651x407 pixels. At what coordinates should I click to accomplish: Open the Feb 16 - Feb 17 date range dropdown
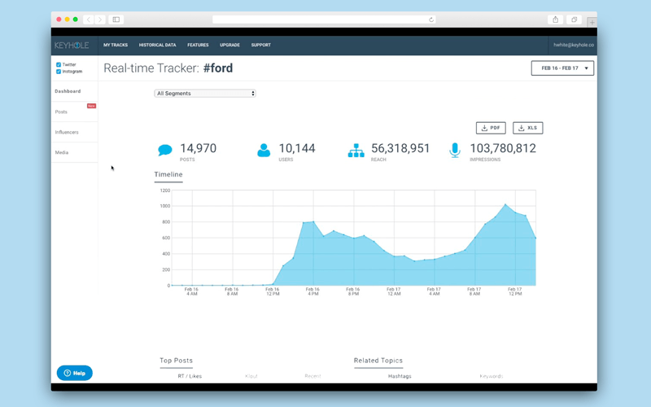[x=562, y=68]
